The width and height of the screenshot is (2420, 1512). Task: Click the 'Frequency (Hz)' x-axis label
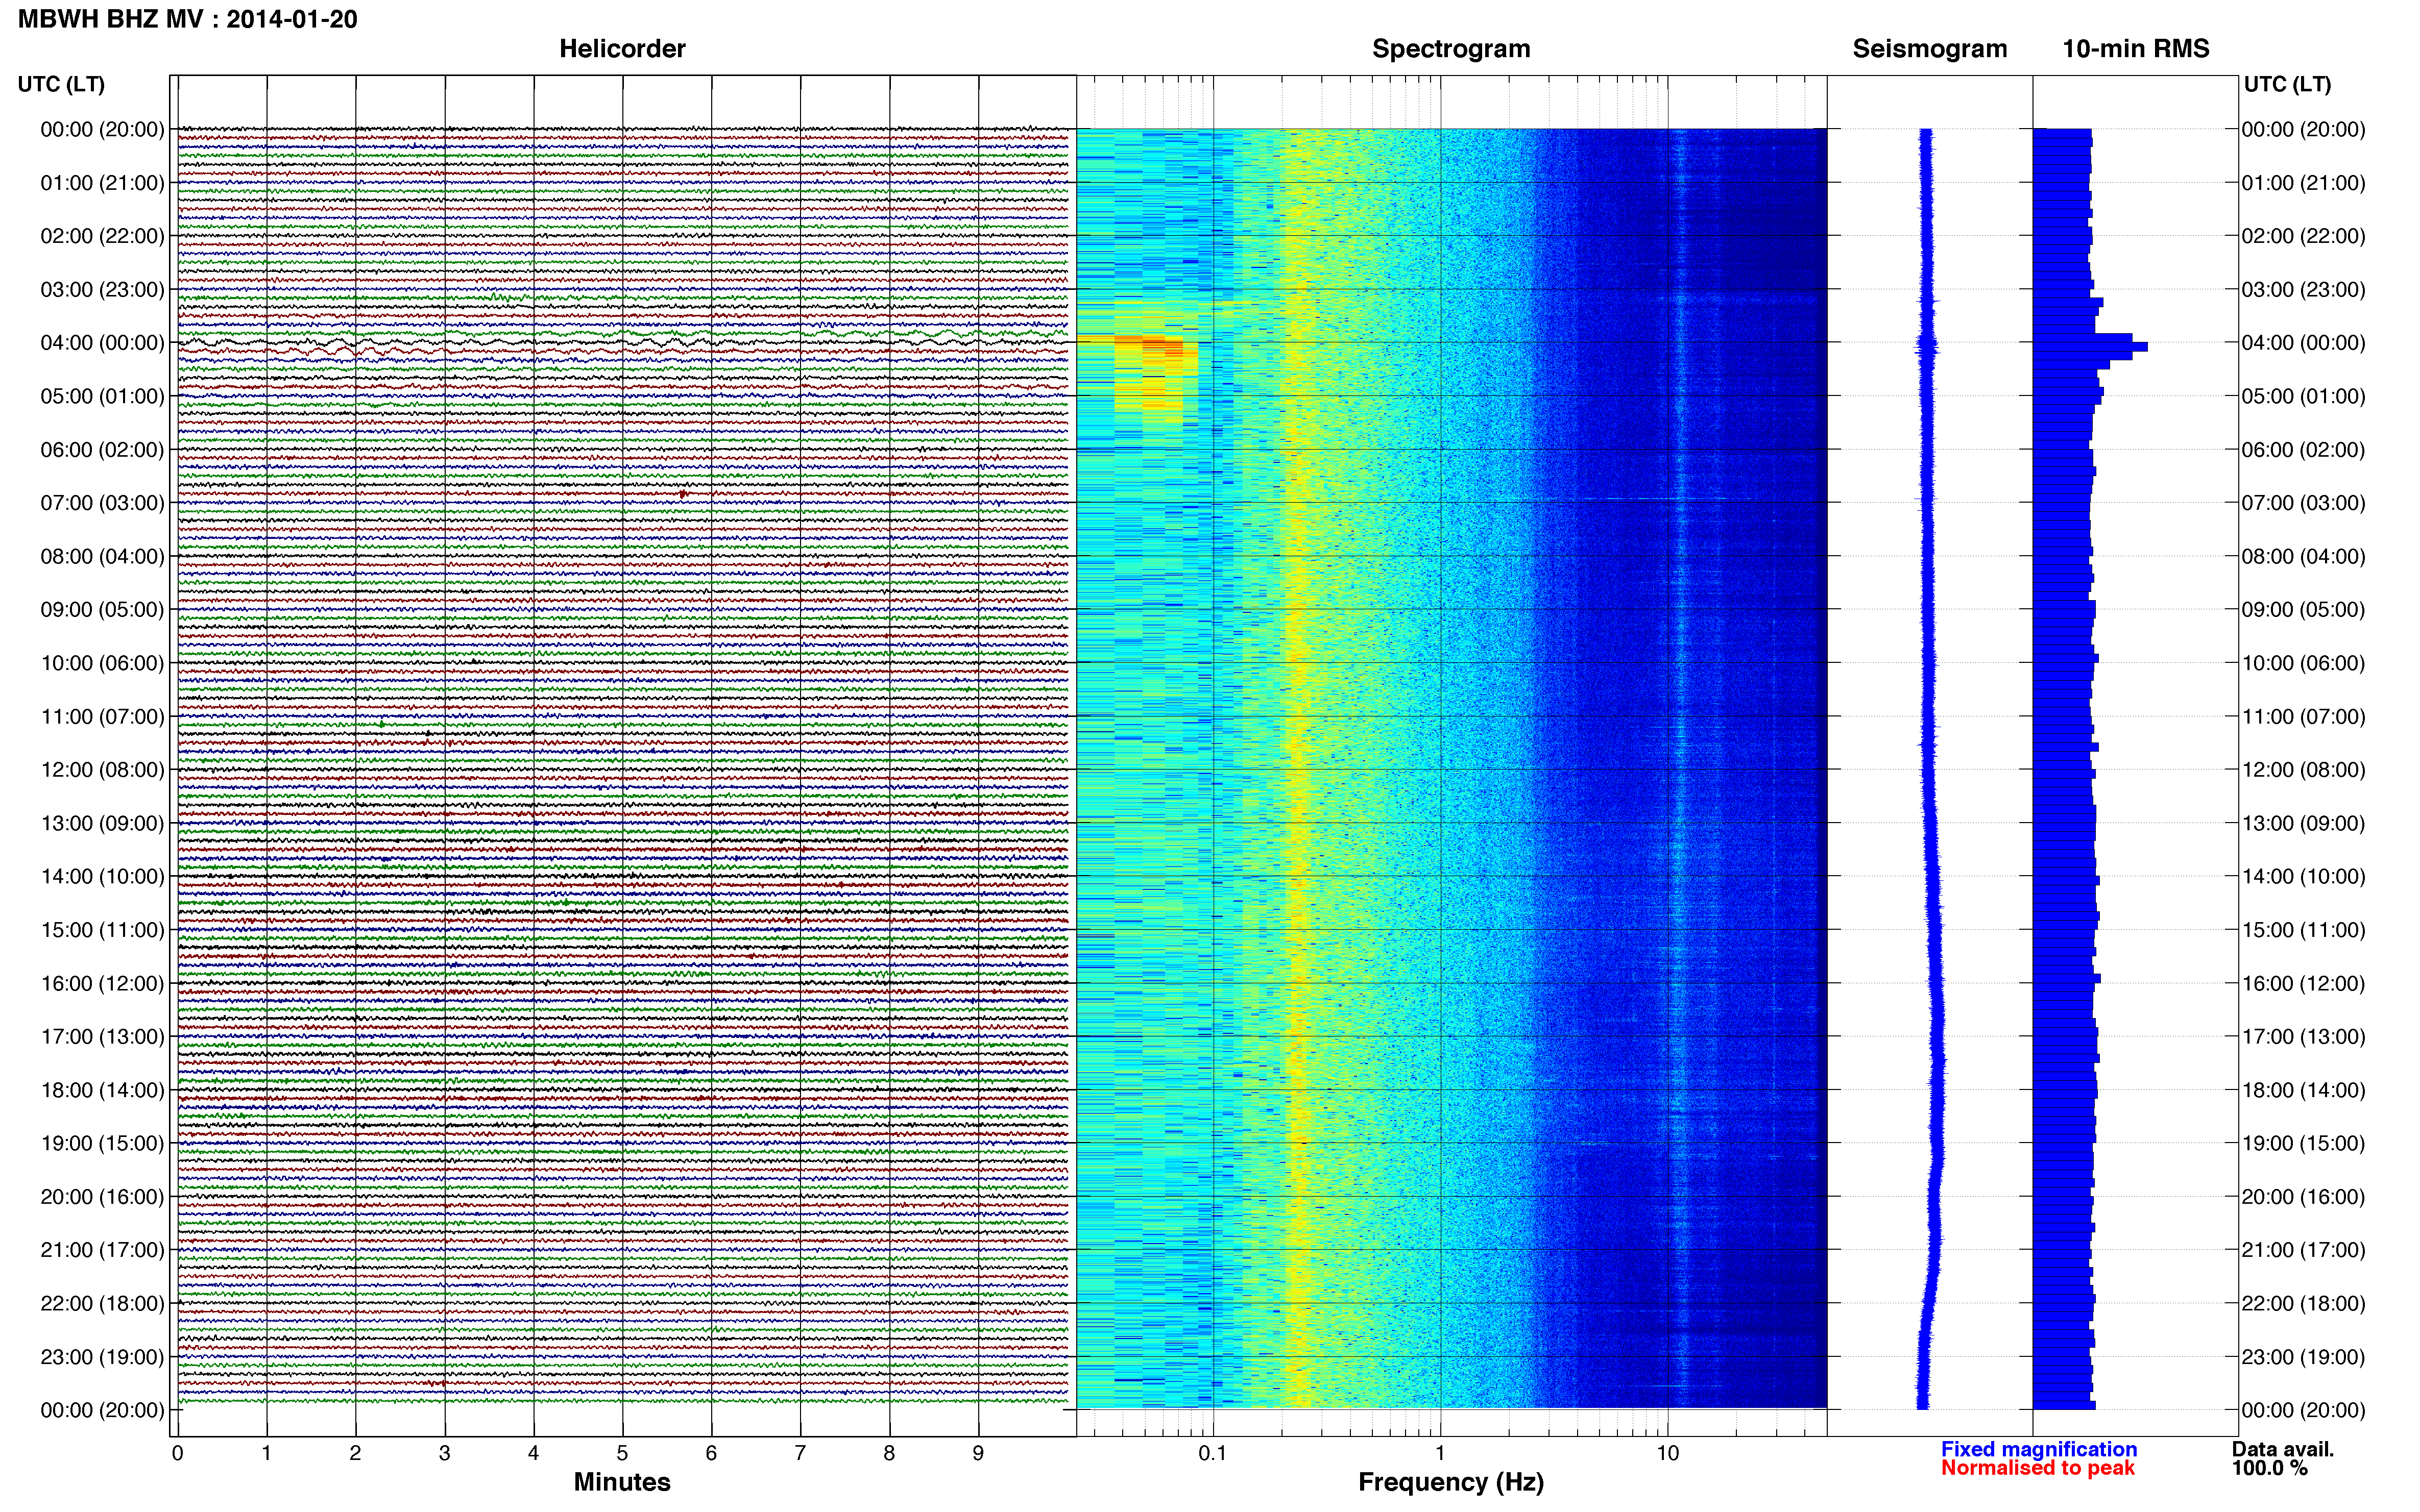[1450, 1483]
